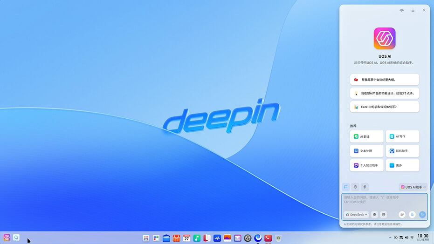The image size is (434, 244).
Task: Click the AI 翻译 button
Action: tap(367, 136)
